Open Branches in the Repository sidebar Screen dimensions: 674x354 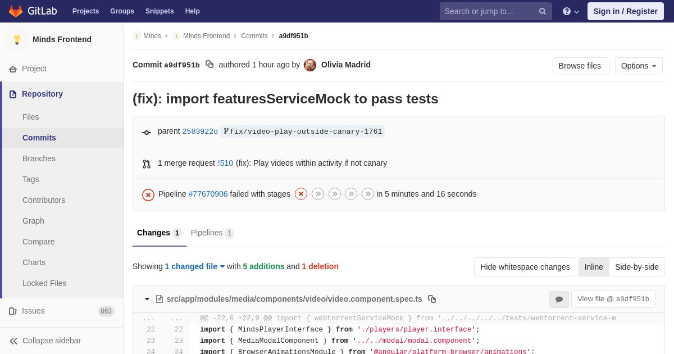[x=39, y=158]
